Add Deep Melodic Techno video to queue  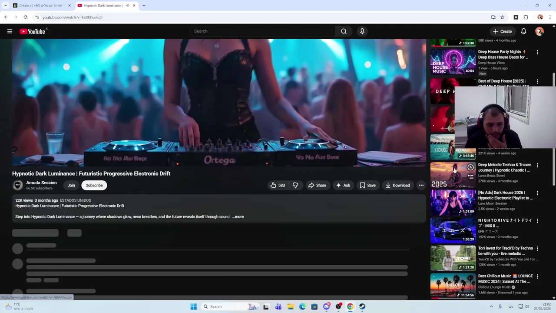(x=470, y=177)
